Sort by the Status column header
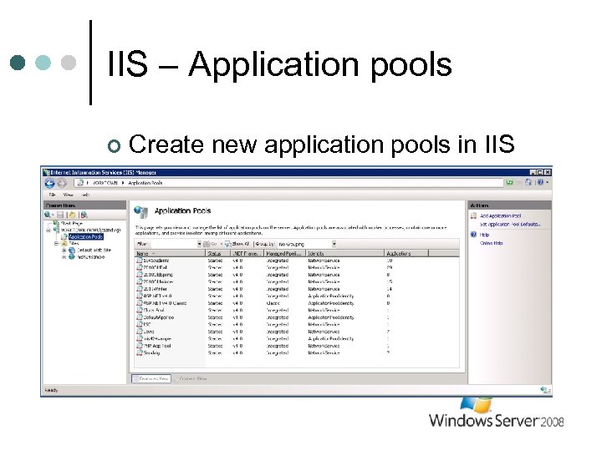The height and width of the screenshot is (451, 602). point(217,254)
